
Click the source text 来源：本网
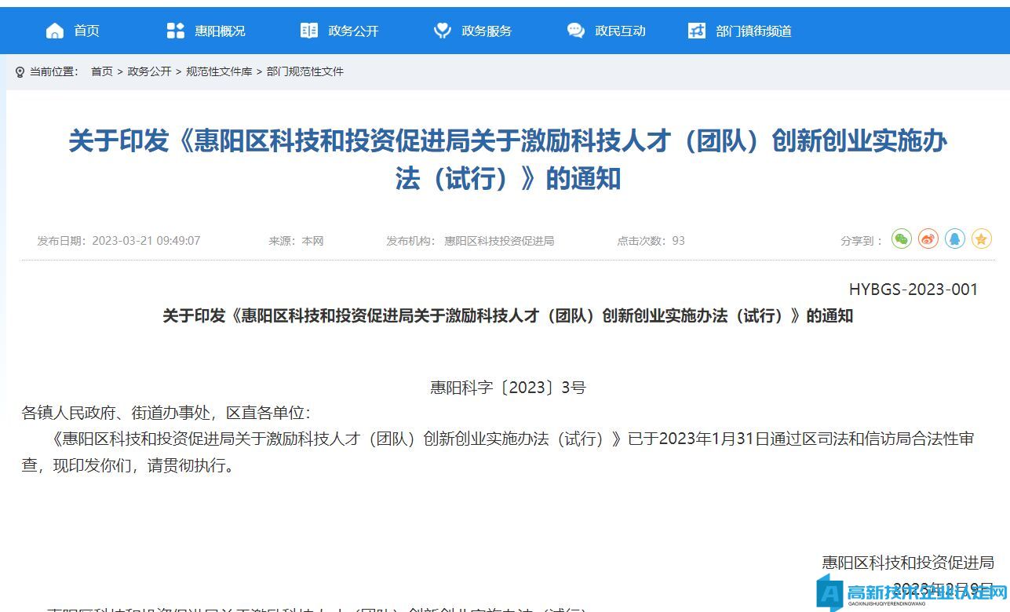[x=296, y=241]
